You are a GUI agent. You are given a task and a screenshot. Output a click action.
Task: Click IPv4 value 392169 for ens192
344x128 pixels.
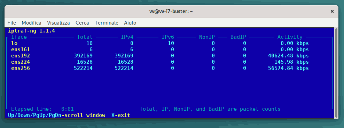point(124,56)
